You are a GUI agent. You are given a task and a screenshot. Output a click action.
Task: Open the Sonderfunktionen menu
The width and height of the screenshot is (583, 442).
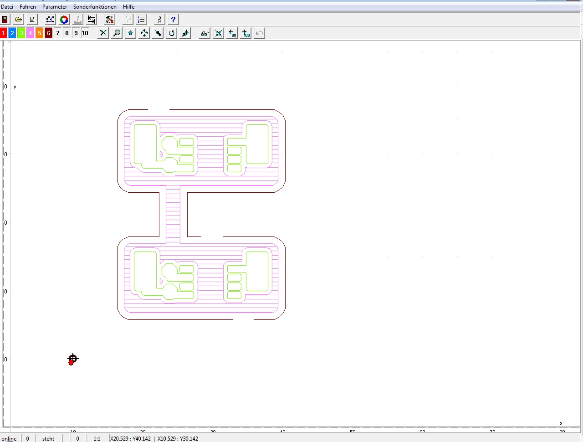click(95, 7)
